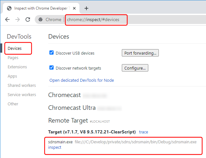Open a new tab with plus icon
This screenshot has height=158, width=206.
click(x=86, y=8)
